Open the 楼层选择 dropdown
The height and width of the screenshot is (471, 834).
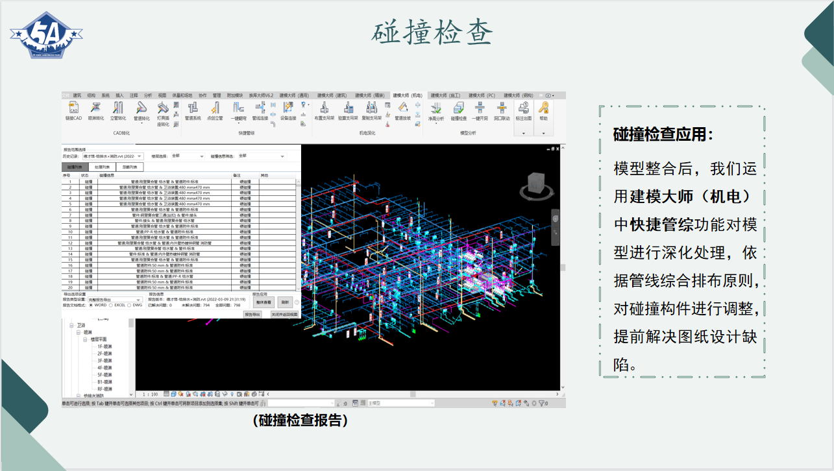[x=188, y=156]
